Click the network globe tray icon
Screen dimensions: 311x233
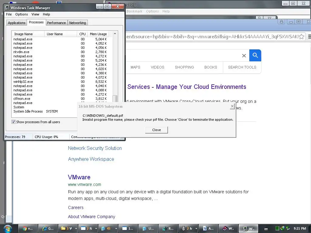pyautogui.click(x=282, y=228)
